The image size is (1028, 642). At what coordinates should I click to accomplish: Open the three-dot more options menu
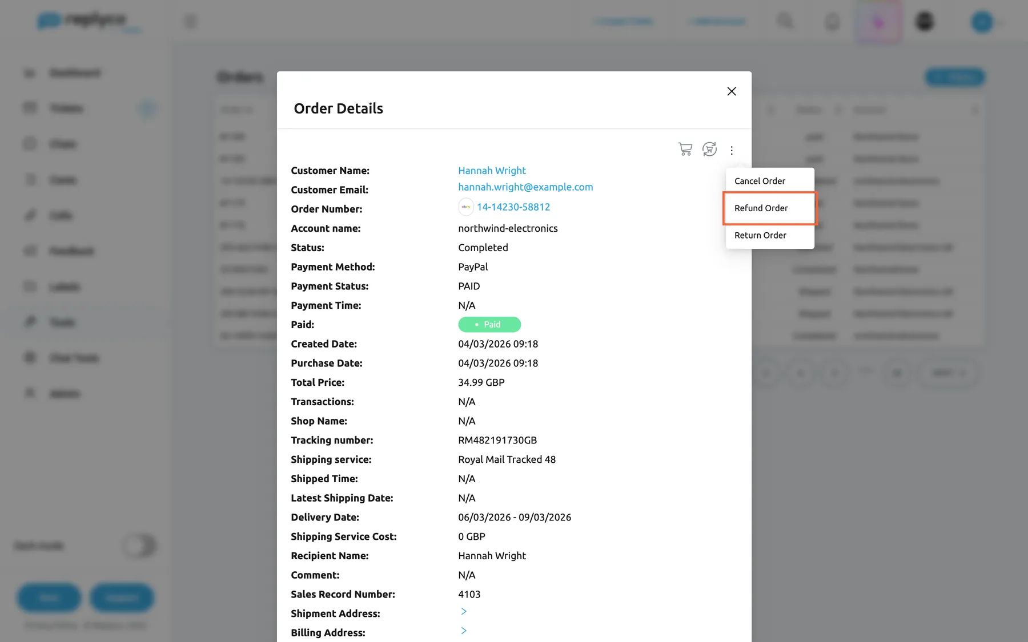[x=732, y=150]
